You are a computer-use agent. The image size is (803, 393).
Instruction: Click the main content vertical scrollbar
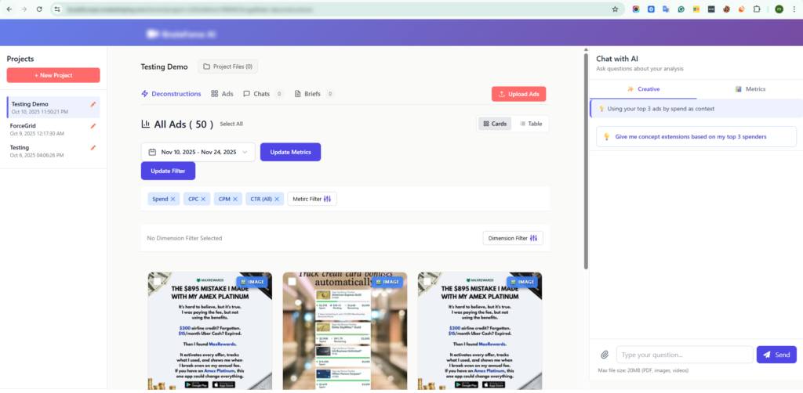click(585, 157)
